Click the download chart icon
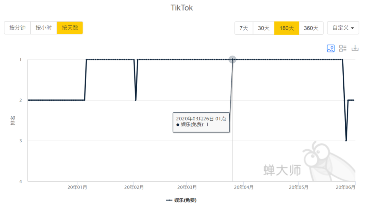 pyautogui.click(x=355, y=48)
